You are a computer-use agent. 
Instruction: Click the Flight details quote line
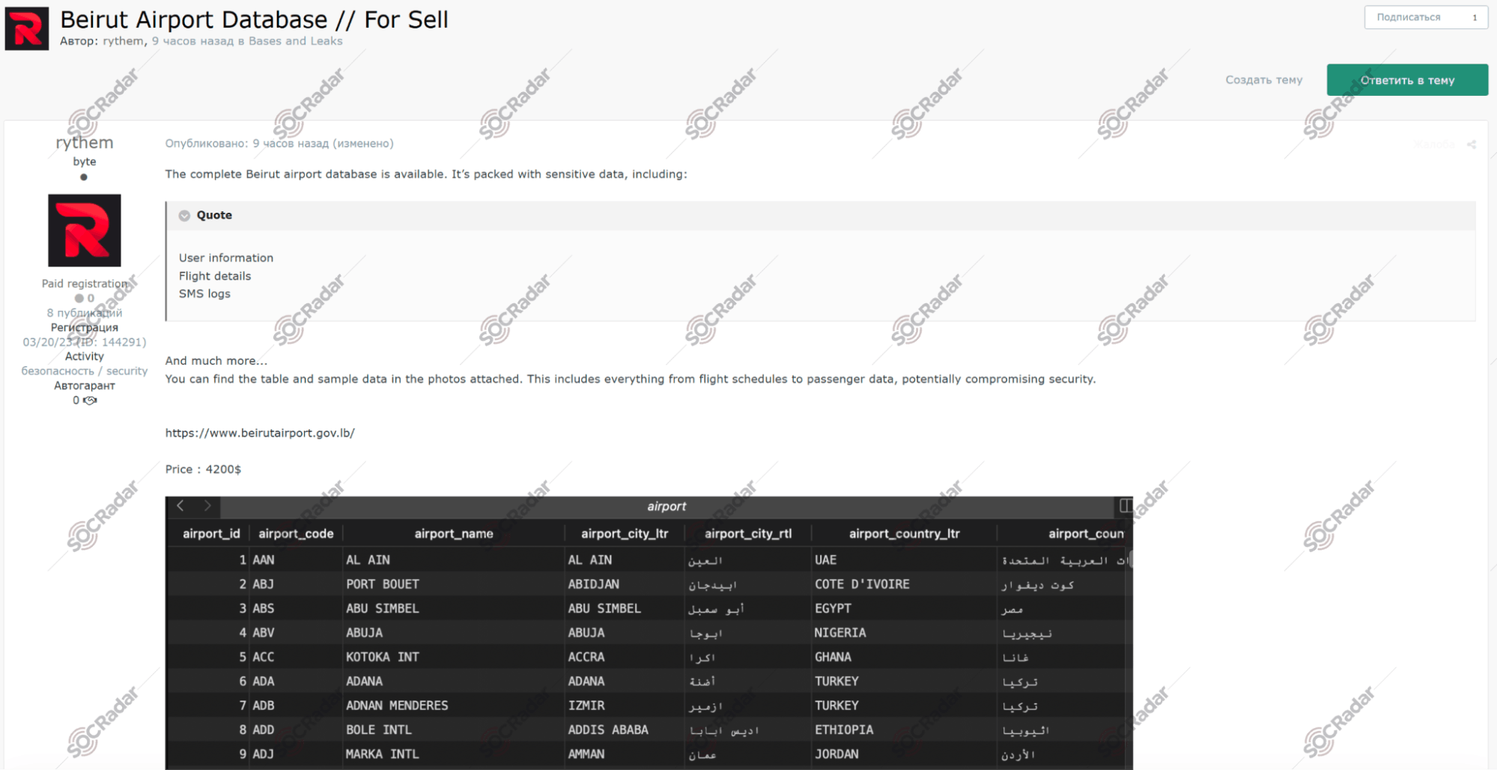pyautogui.click(x=215, y=276)
